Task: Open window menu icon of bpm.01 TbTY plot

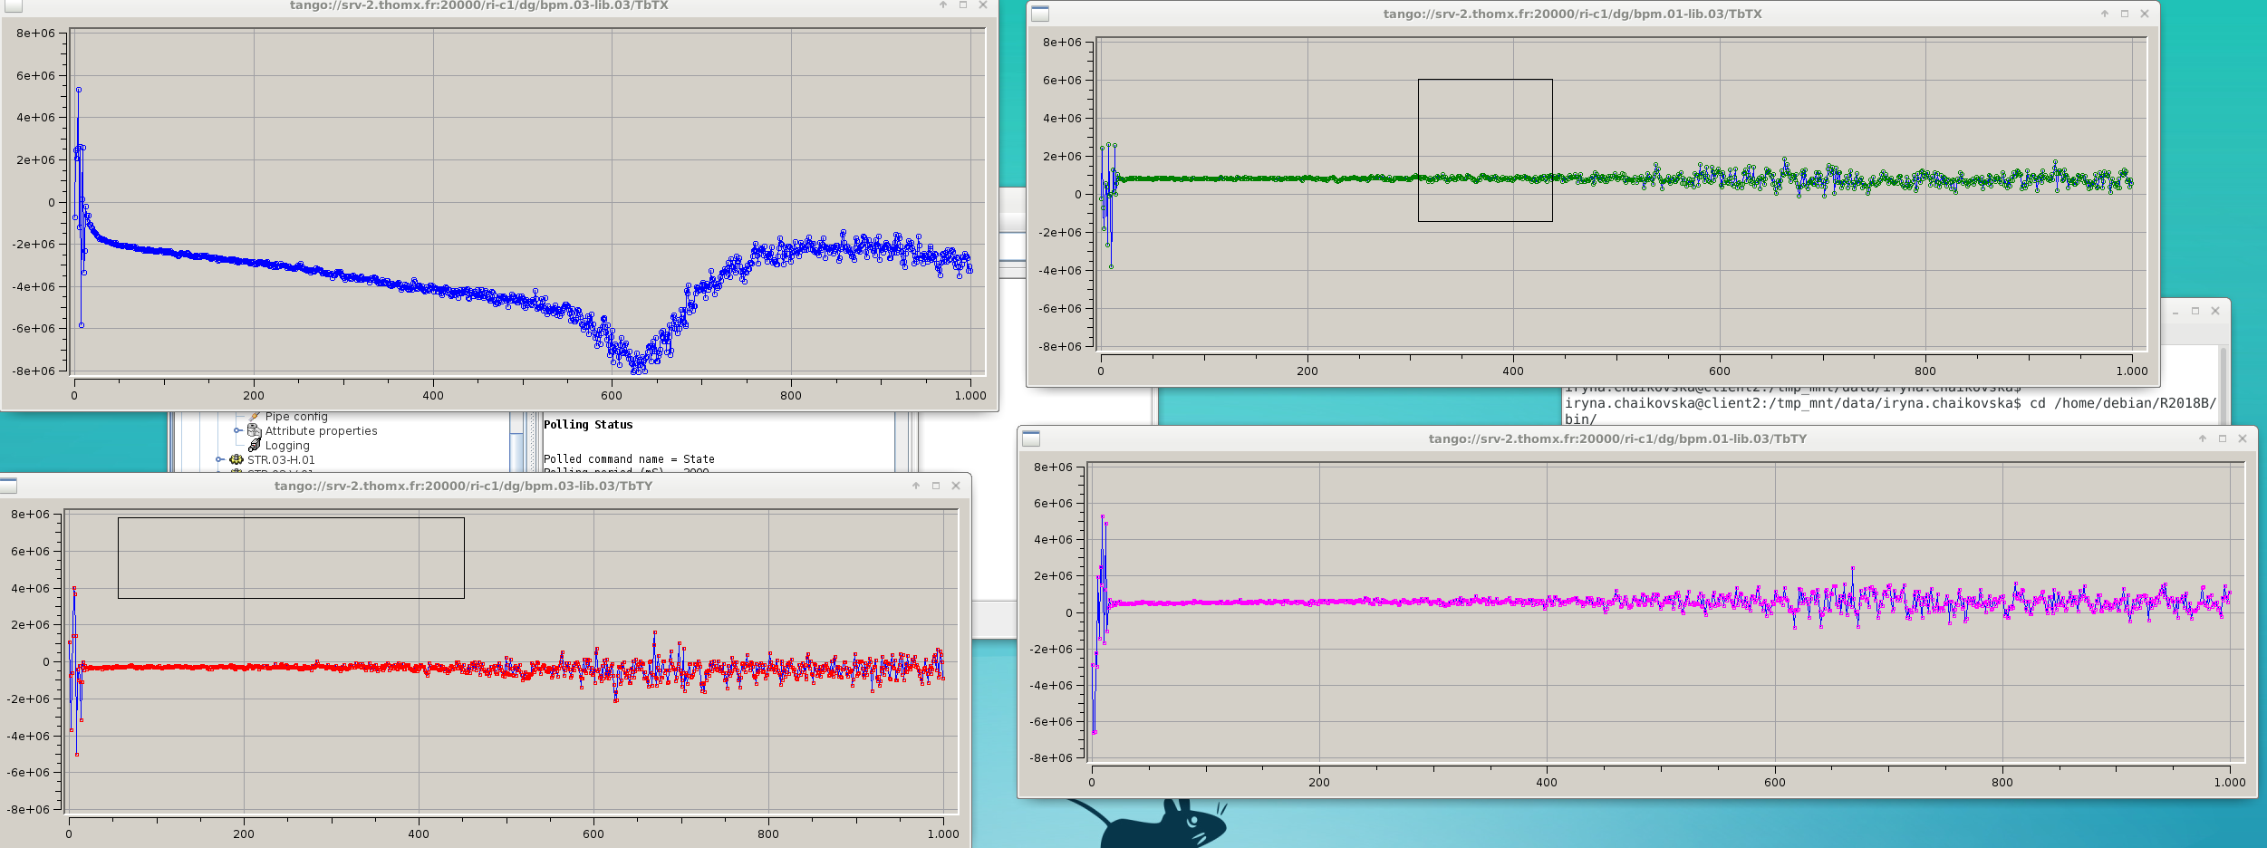Action: [x=1031, y=439]
